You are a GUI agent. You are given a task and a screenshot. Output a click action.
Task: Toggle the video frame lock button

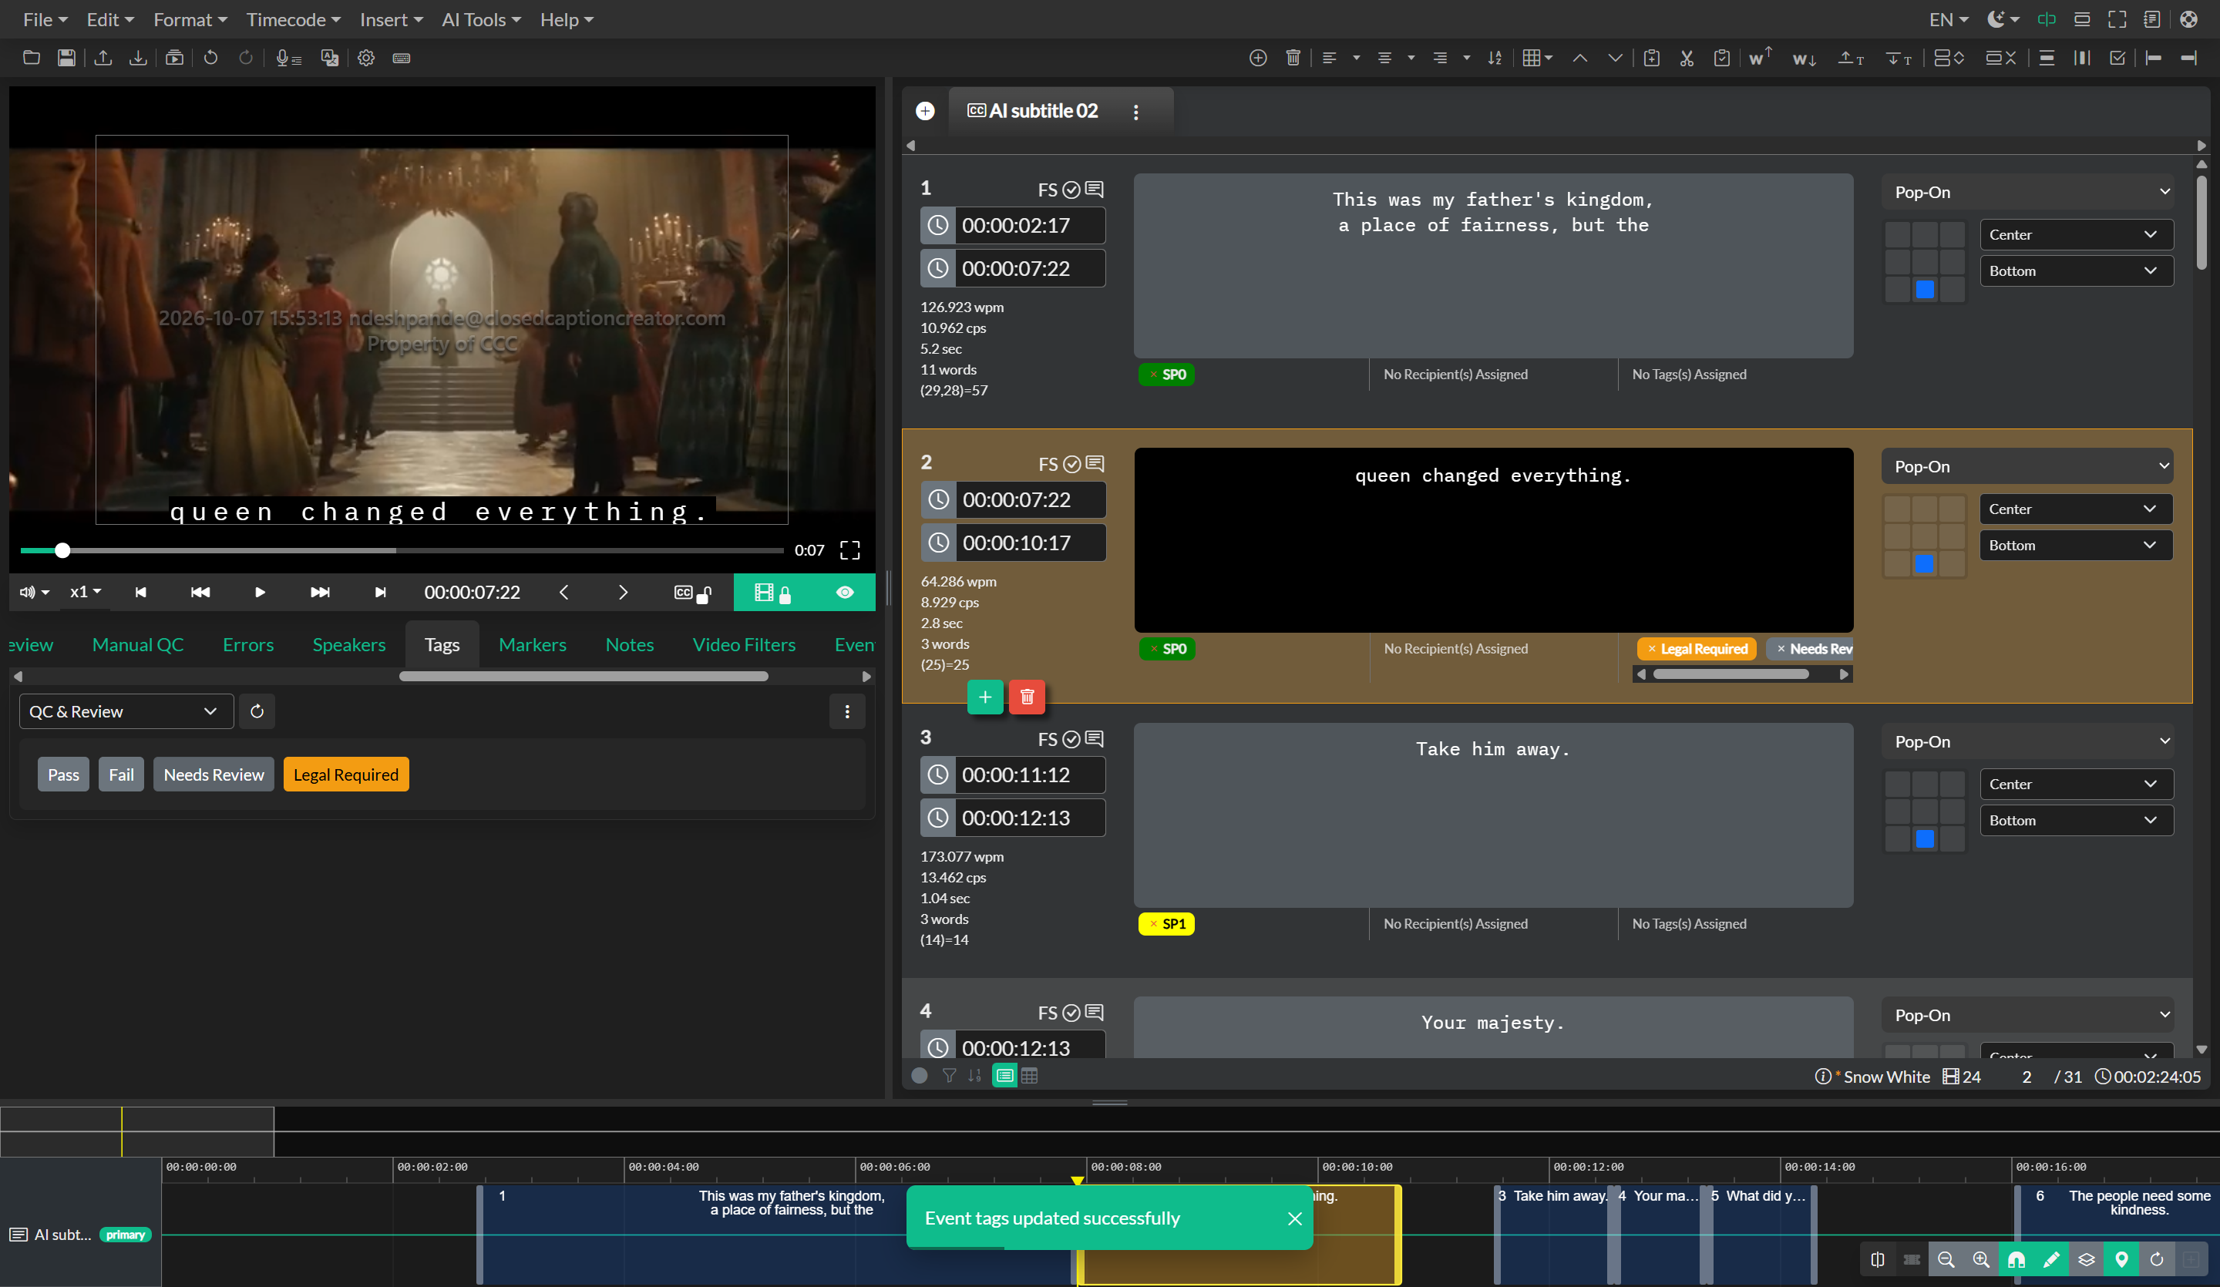point(772,593)
